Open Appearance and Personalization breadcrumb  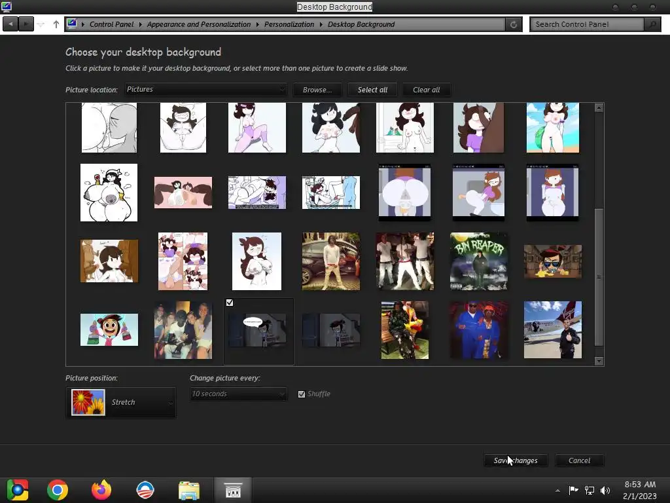click(x=199, y=24)
